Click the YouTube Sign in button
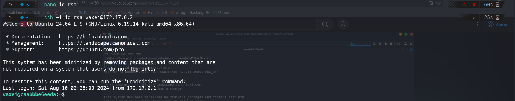Image resolution: width=515 pixels, height=101 pixels. (x=498, y=24)
